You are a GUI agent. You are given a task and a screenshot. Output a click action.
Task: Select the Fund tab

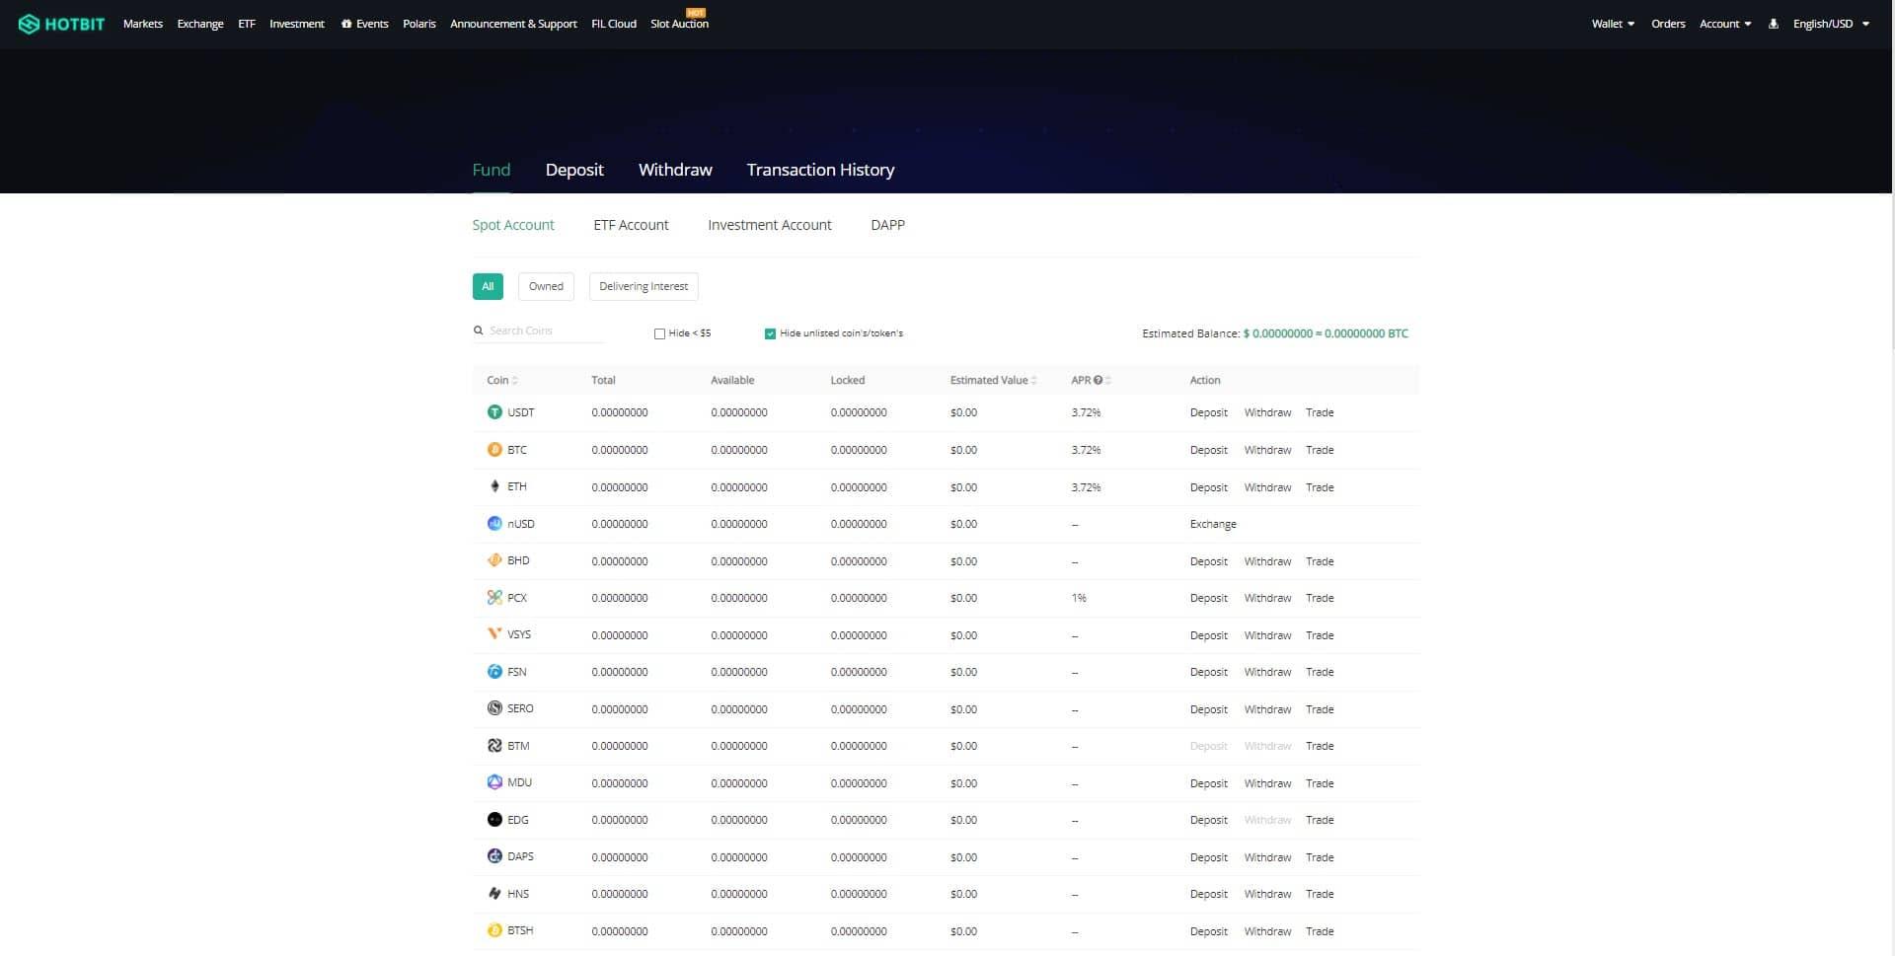point(492,170)
